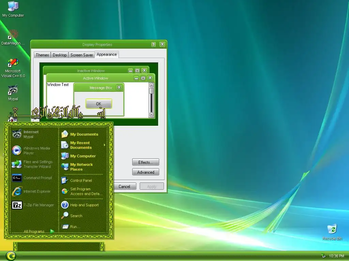Close the Display Properties dialog
This screenshot has height=261, width=349.
[x=163, y=44]
